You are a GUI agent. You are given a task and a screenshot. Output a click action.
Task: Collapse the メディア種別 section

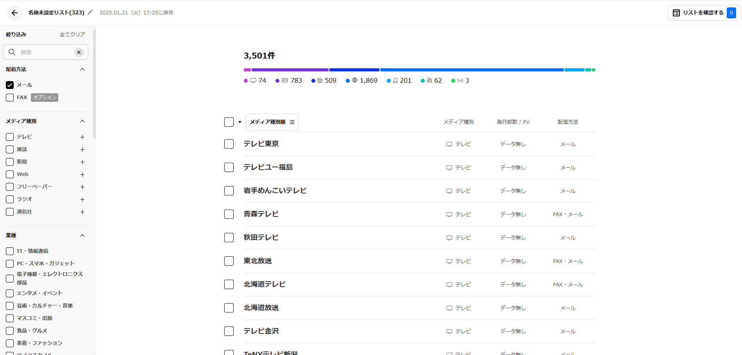(x=82, y=121)
